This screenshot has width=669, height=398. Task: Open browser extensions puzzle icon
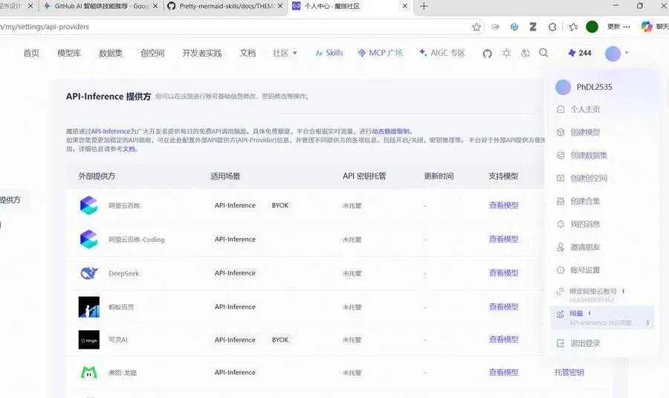tap(552, 27)
